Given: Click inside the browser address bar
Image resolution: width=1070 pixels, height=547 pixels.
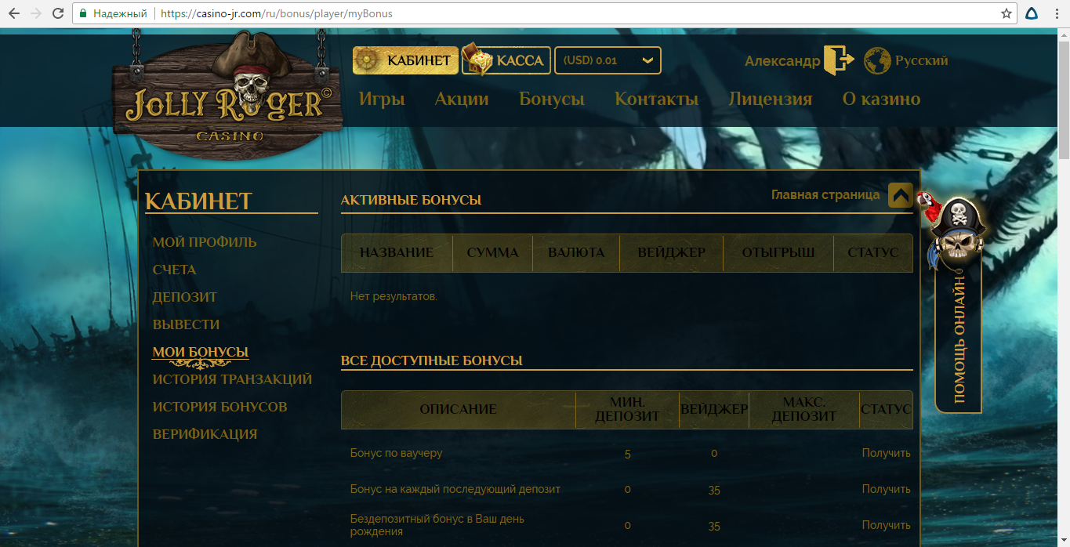Looking at the screenshot, I should pos(314,13).
